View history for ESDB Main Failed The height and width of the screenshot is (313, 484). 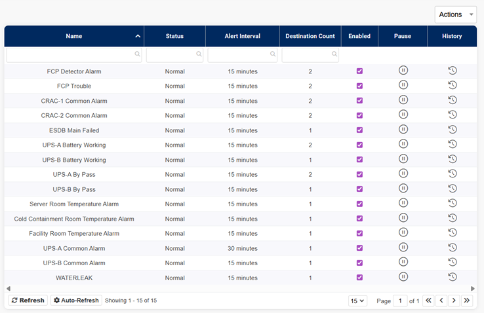tap(452, 130)
